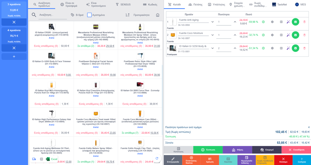The width and height of the screenshot is (311, 165).
Task: Open the TaxisNet tab
Action: (x=279, y=5)
